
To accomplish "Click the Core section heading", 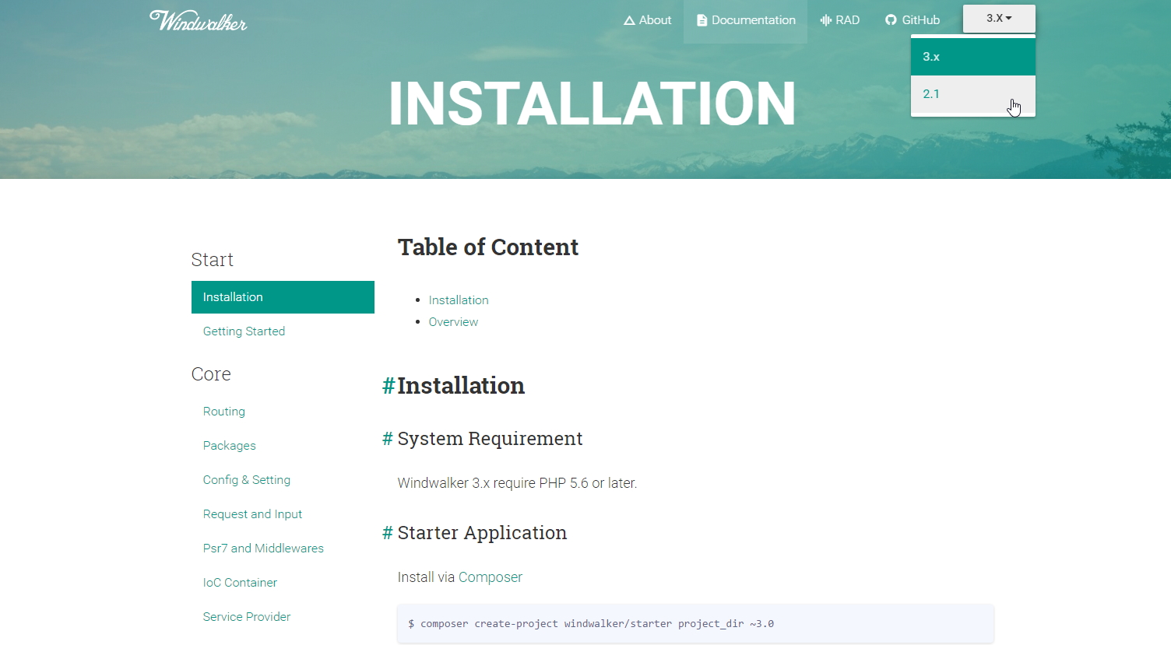I will [211, 374].
